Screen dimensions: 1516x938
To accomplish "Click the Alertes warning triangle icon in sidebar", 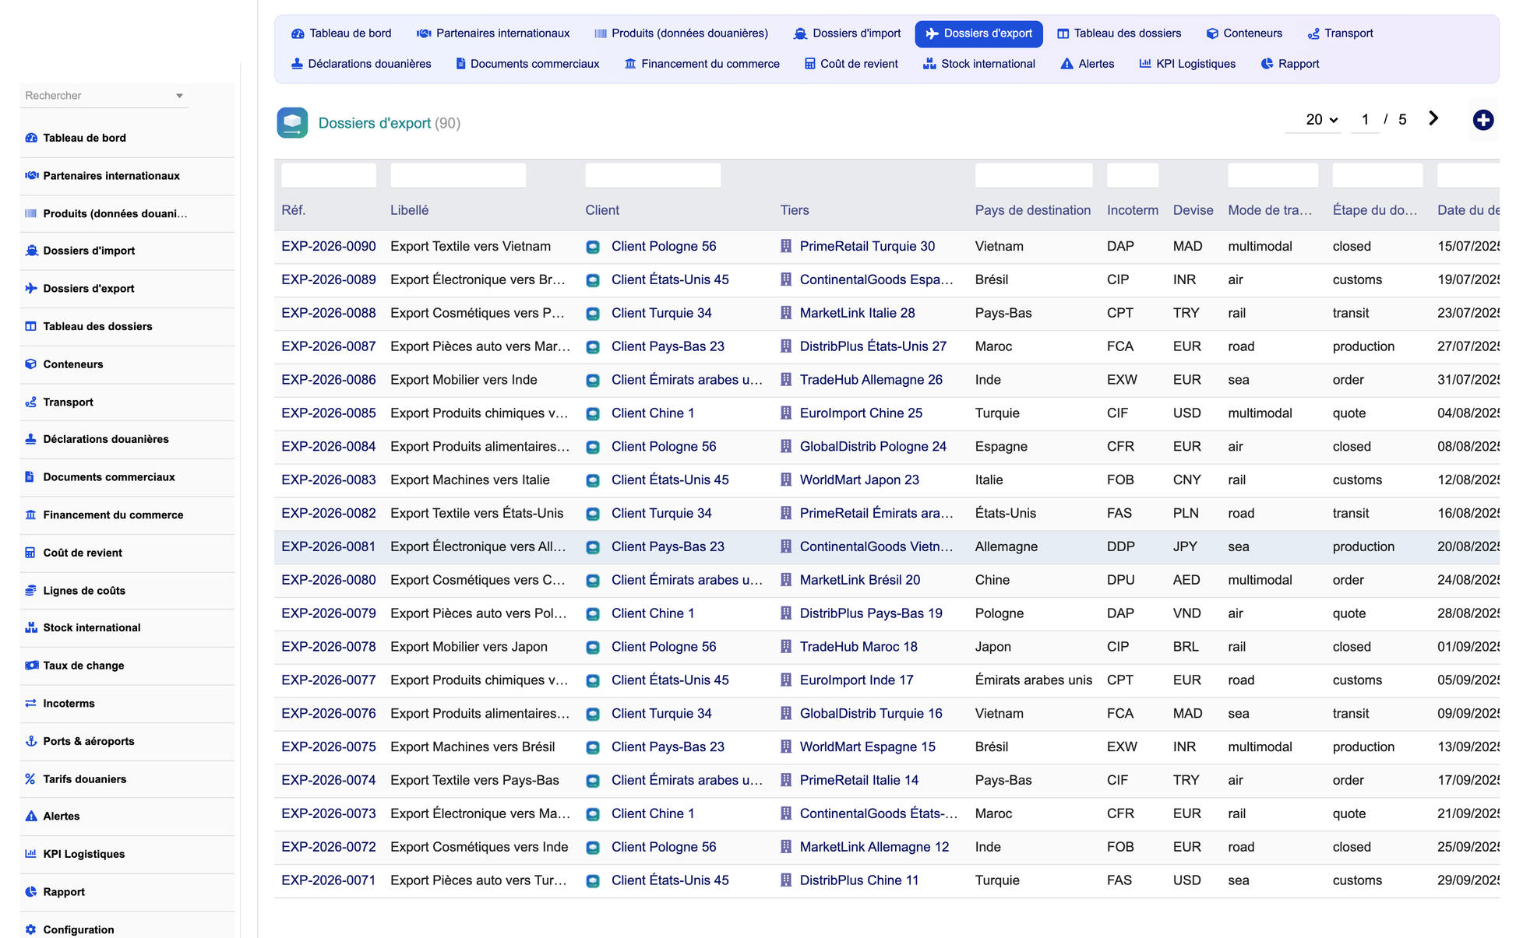I will [x=31, y=817].
